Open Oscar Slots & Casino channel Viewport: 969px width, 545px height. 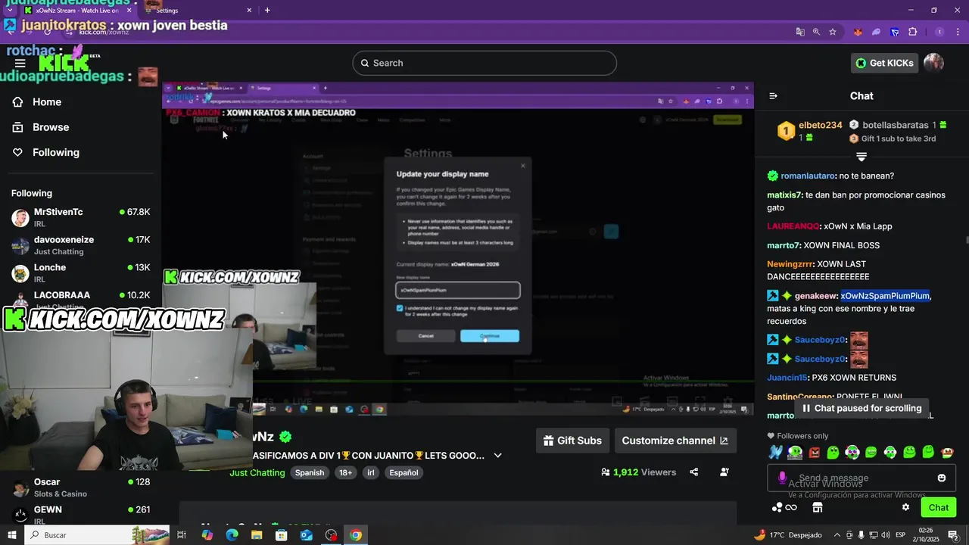click(x=81, y=487)
